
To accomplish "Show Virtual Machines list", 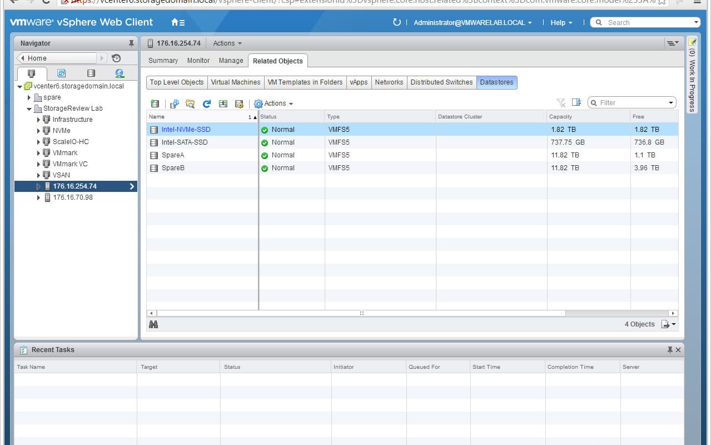I will pos(236,82).
